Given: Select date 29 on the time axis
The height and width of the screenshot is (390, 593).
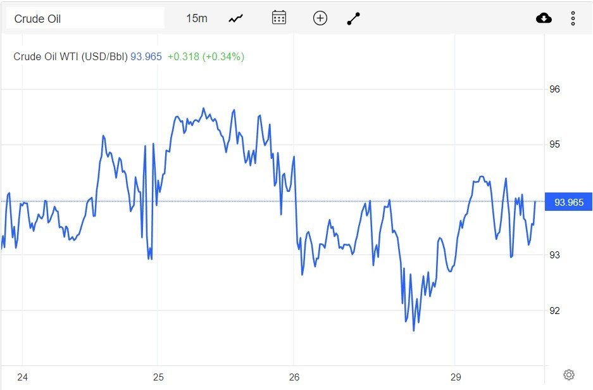Looking at the screenshot, I should point(456,377).
